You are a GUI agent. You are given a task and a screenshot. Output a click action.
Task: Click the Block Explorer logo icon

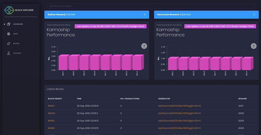tap(9, 10)
